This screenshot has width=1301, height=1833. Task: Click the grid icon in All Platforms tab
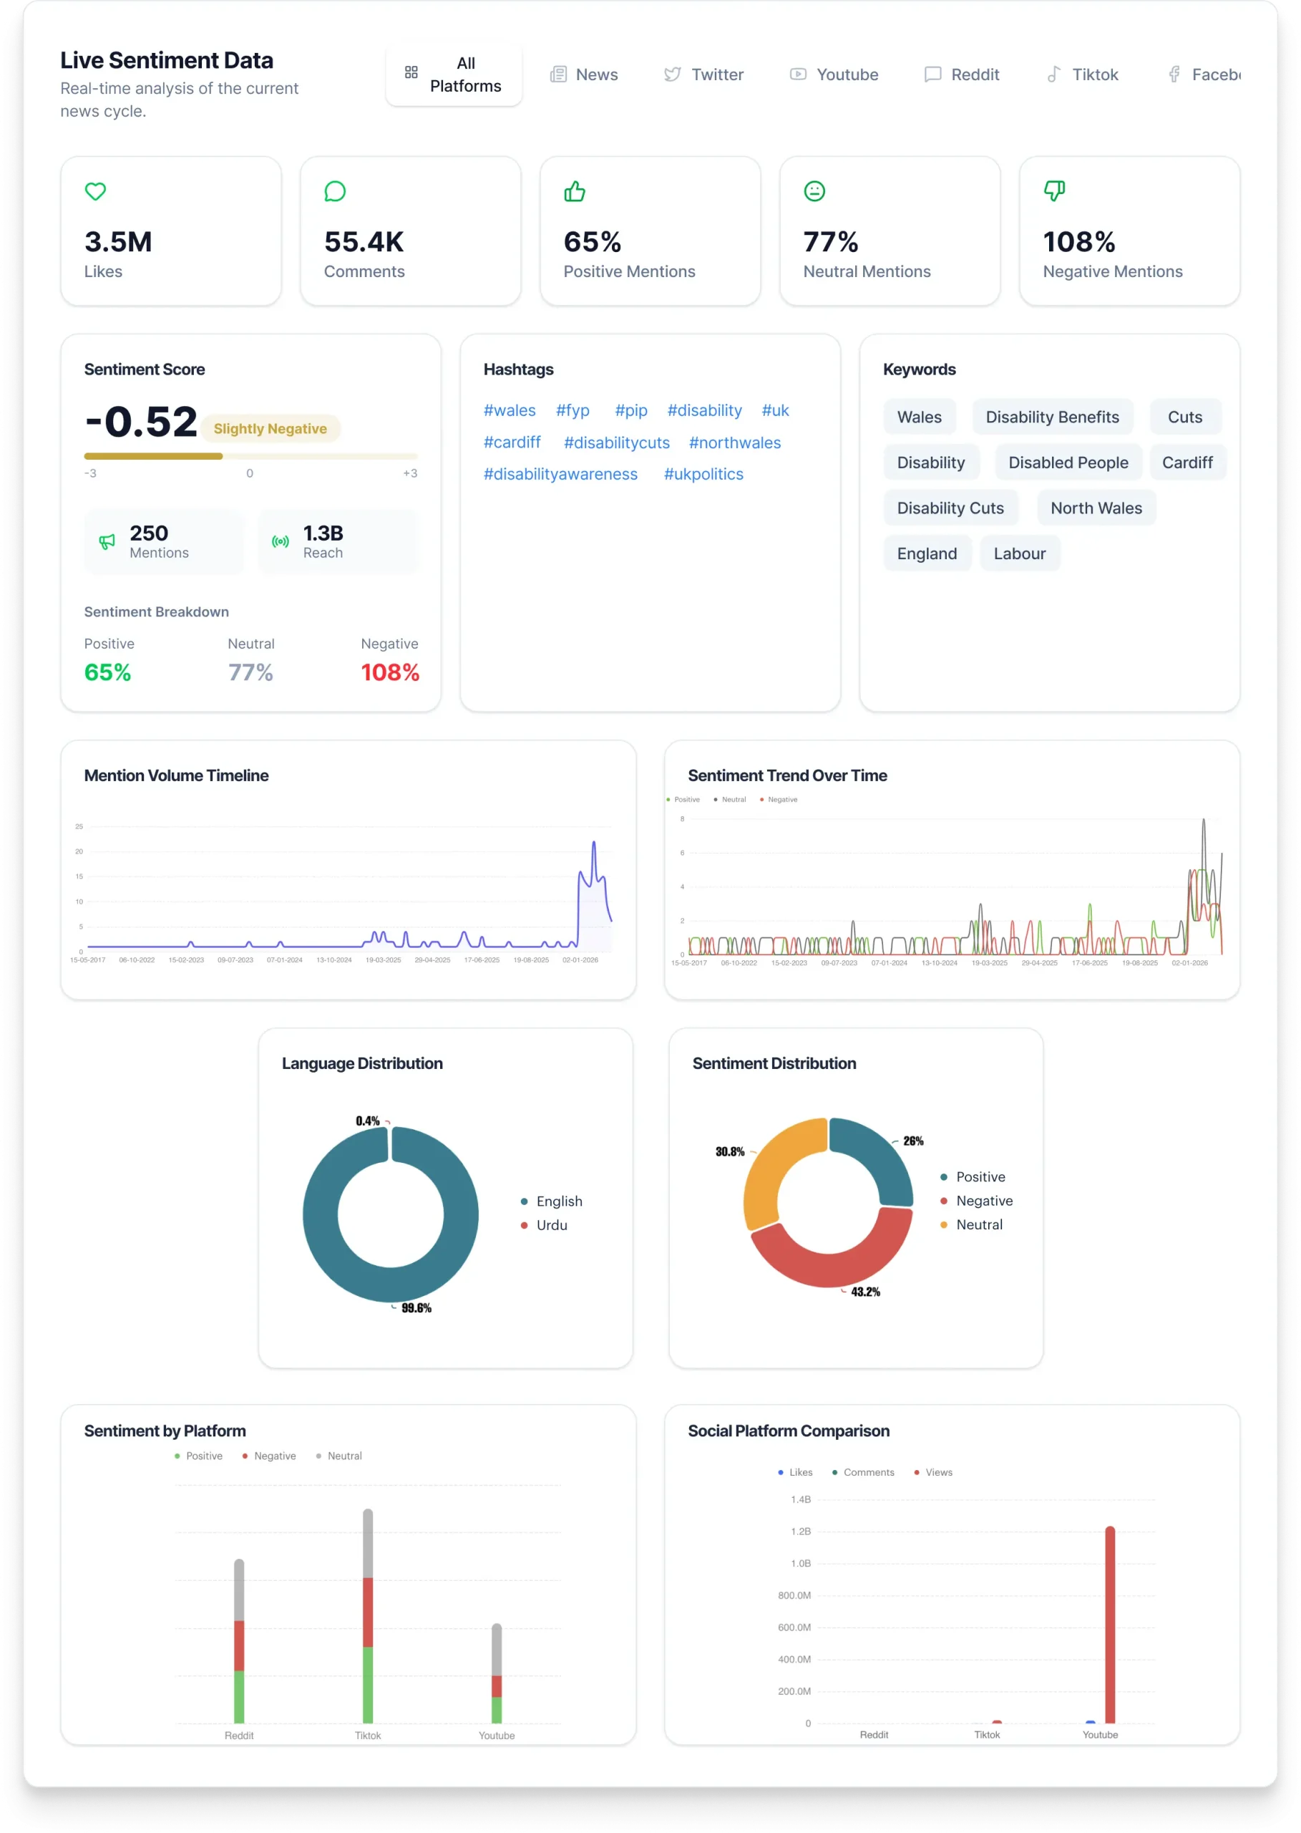pos(411,73)
